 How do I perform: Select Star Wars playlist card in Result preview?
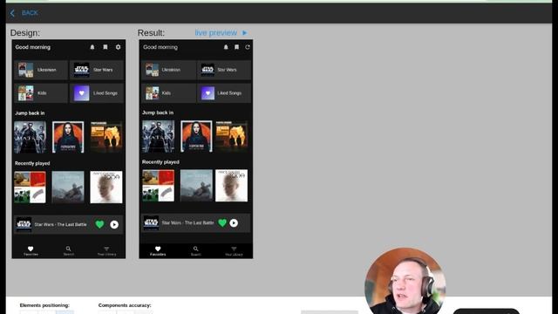[x=224, y=70]
